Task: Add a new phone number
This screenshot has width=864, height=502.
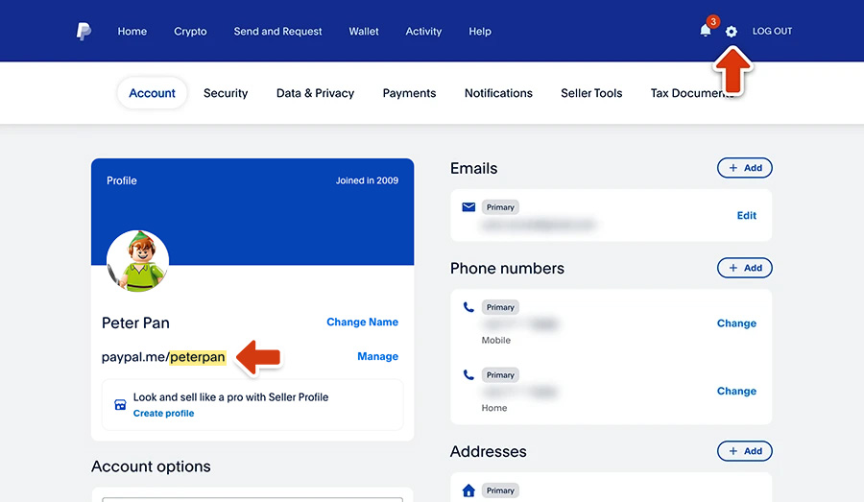Action: point(744,268)
